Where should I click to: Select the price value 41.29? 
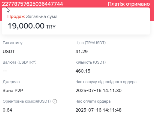point(82,52)
